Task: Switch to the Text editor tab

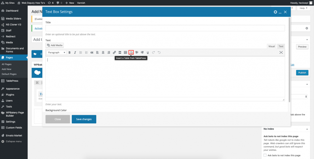Action: (281, 46)
